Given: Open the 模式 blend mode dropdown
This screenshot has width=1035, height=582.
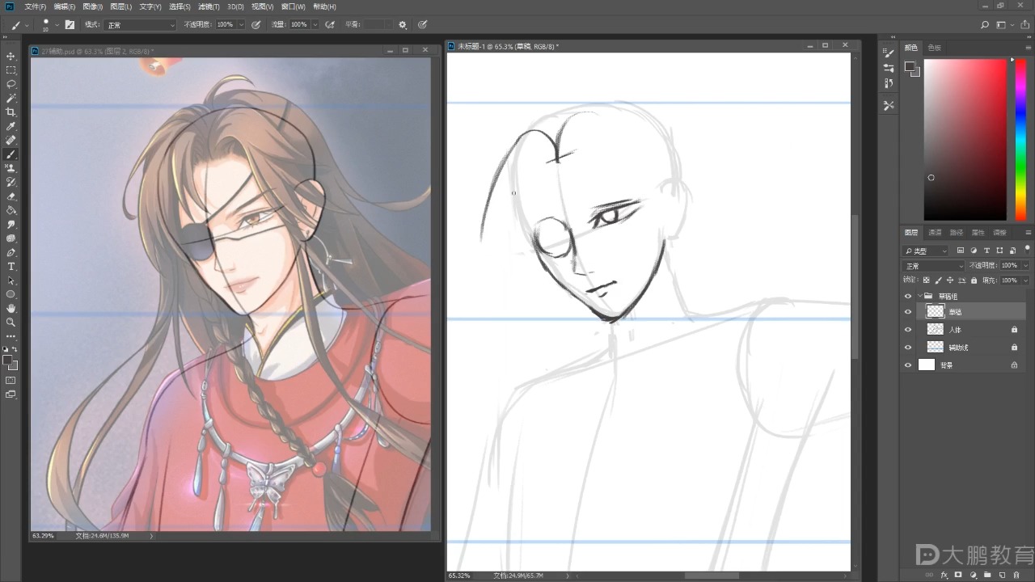Looking at the screenshot, I should (140, 25).
